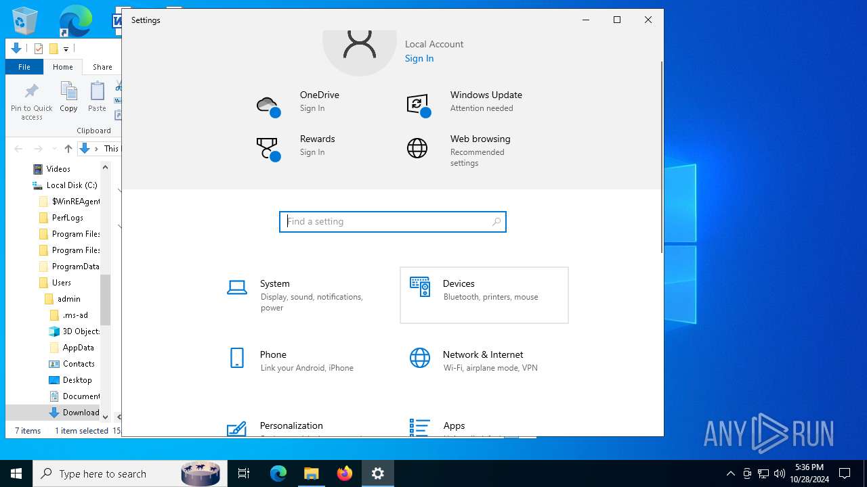Select admin folder in the tree
Image resolution: width=867 pixels, height=487 pixels.
tap(62, 299)
